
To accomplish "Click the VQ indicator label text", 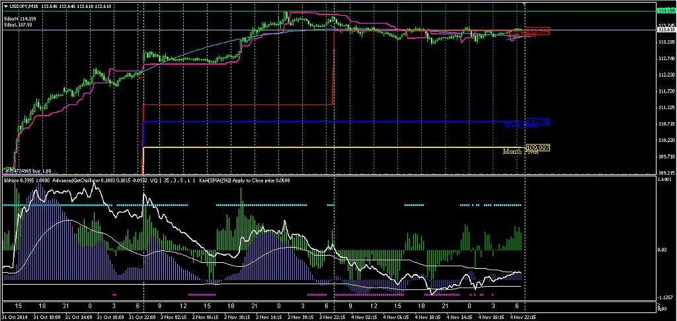I will tap(154, 179).
